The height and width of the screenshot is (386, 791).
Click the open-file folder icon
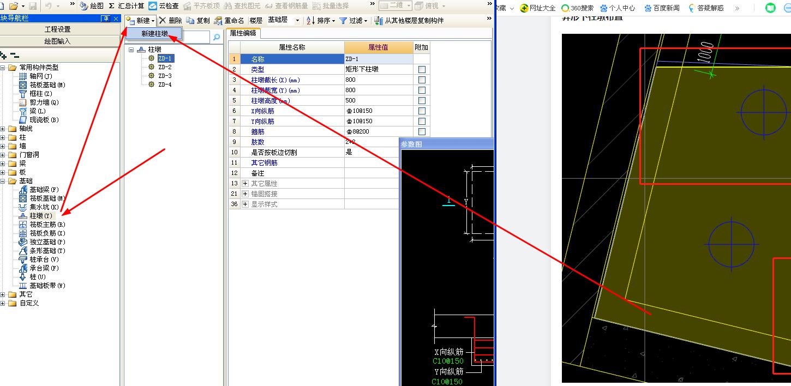tap(13, 6)
